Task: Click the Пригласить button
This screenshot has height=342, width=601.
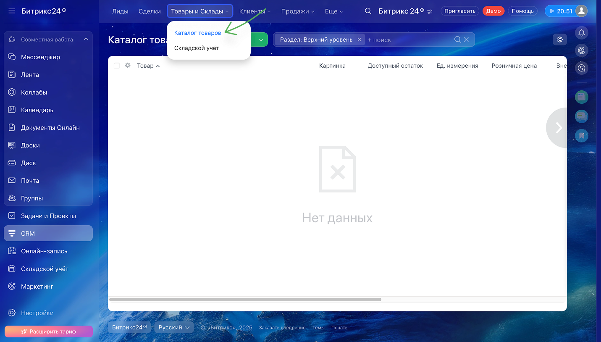Action: (x=459, y=11)
